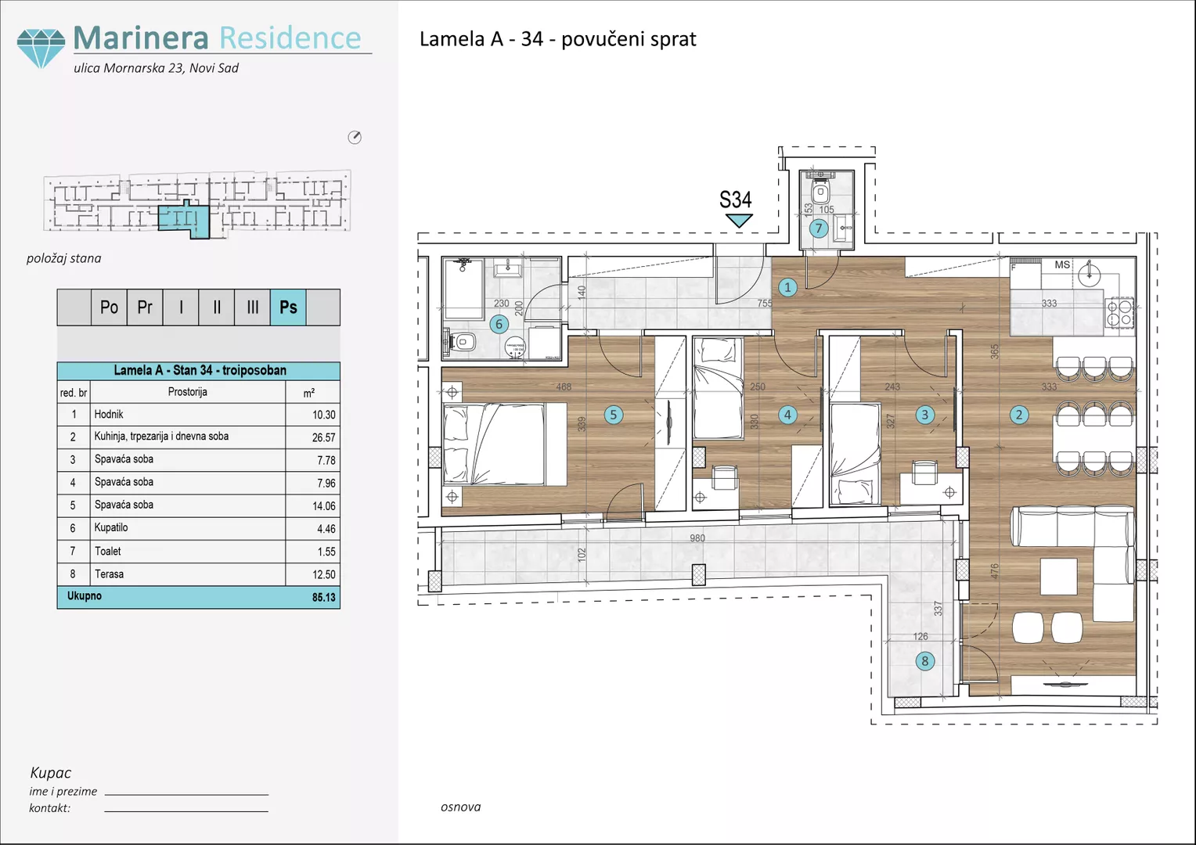The height and width of the screenshot is (845, 1196).
Task: Click the 'MS' label in kitchen
Action: pos(1062,265)
